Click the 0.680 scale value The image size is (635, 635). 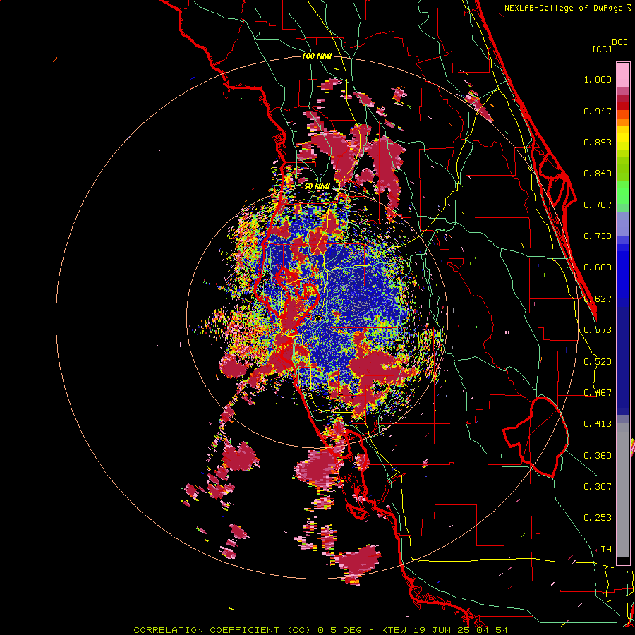598,267
